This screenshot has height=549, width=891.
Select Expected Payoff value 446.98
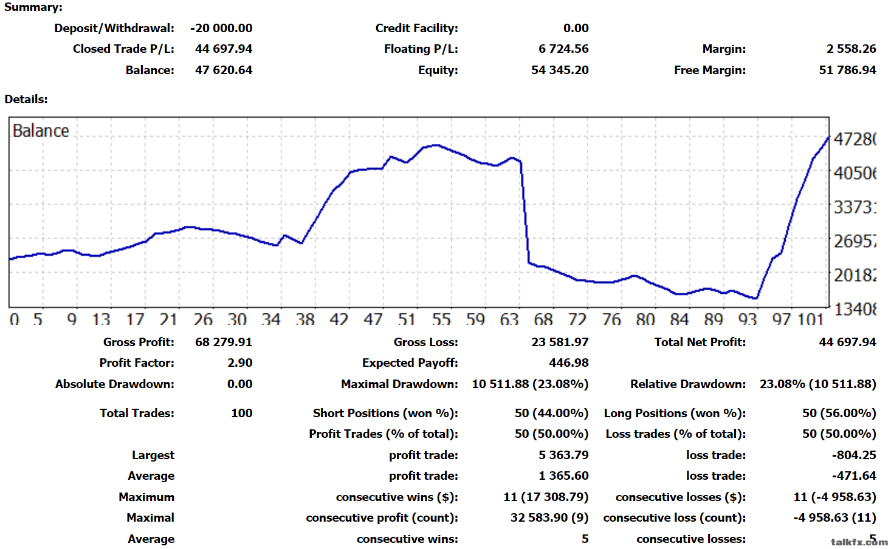(569, 363)
